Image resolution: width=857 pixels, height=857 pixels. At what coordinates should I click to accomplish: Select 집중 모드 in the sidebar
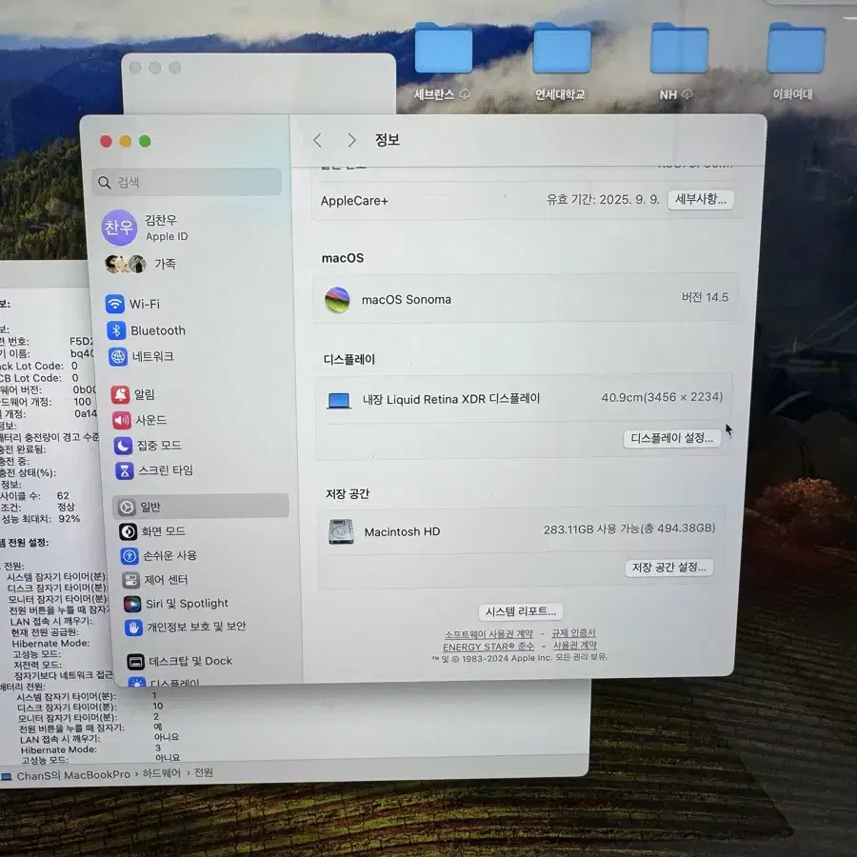click(x=148, y=446)
